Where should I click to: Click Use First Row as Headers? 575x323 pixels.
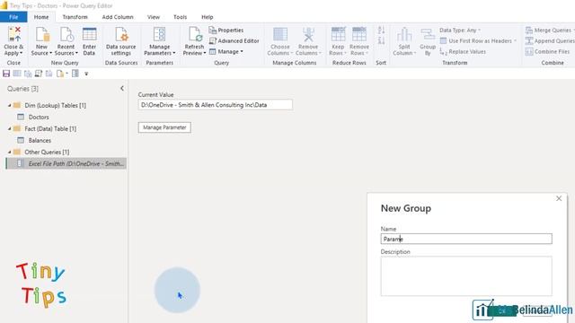pyautogui.click(x=478, y=40)
